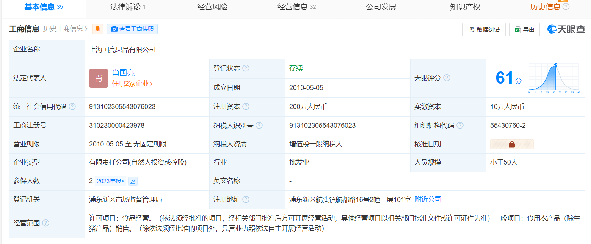
Task: Open the 历史工商信息 link
Action: [66, 29]
